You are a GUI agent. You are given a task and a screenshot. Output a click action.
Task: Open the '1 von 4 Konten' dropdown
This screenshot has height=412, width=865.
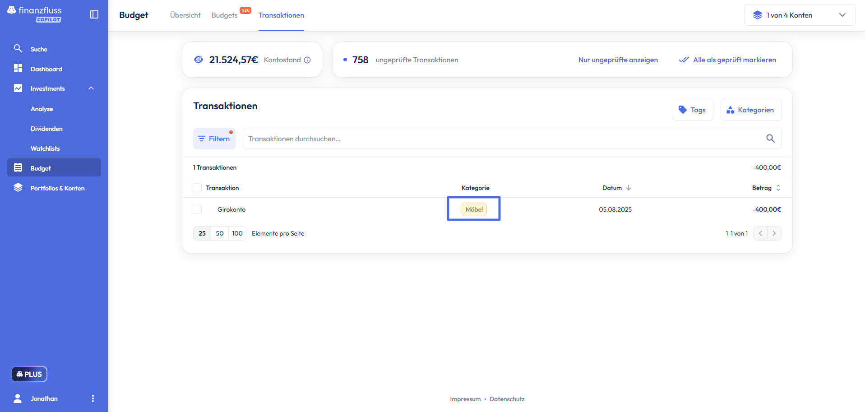pos(799,15)
